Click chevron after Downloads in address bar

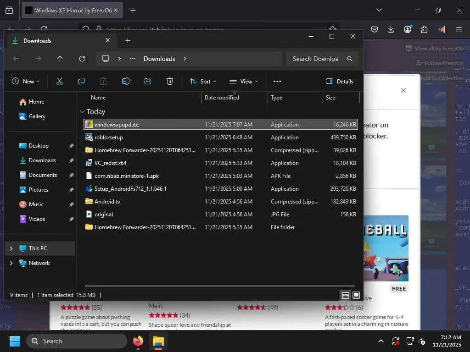185,59
